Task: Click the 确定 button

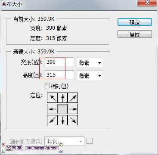Action: [x=135, y=22]
